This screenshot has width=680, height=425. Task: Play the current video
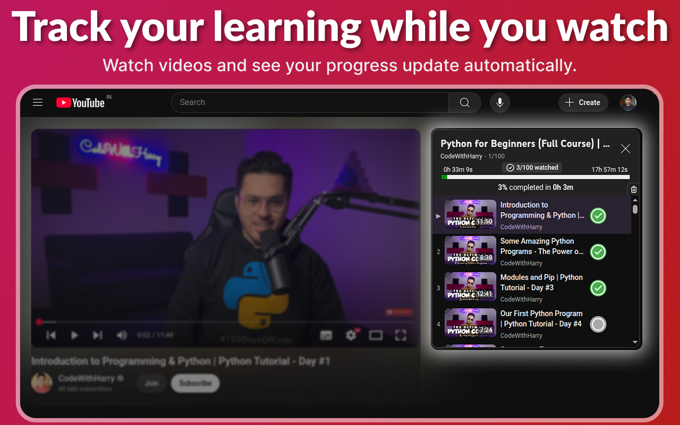point(74,335)
